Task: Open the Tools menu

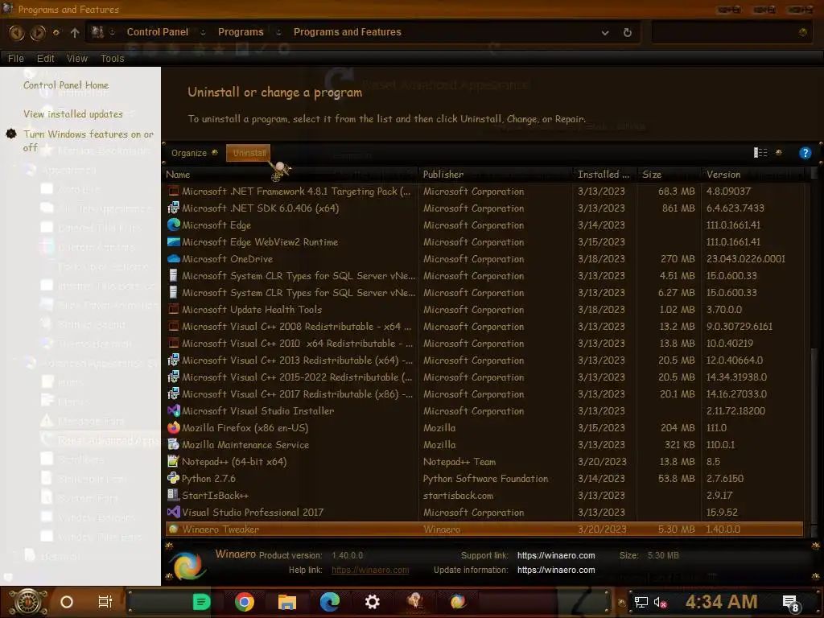Action: coord(112,58)
